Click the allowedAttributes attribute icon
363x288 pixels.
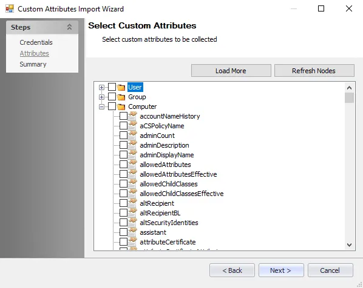(x=133, y=165)
